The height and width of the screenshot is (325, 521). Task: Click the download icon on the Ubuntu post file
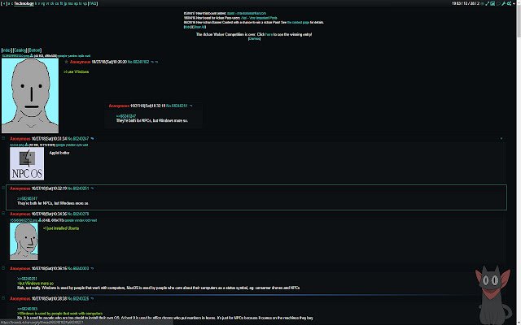coord(40,220)
